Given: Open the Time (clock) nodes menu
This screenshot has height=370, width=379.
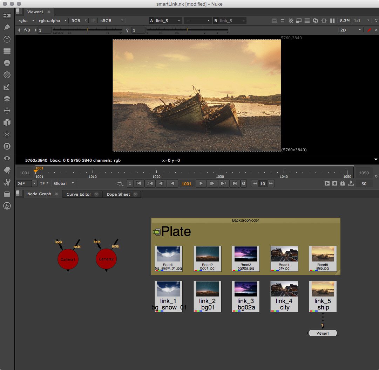Looking at the screenshot, I should pyautogui.click(x=7, y=39).
